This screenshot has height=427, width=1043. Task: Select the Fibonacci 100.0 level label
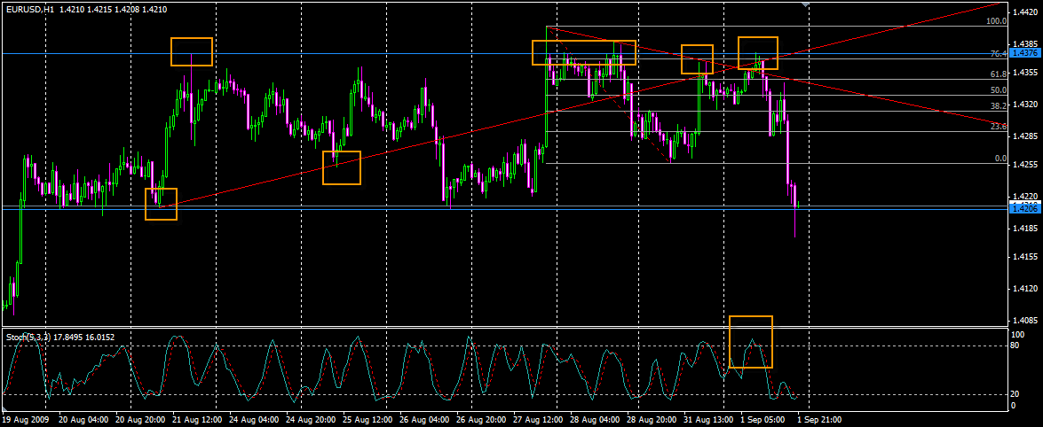click(996, 19)
